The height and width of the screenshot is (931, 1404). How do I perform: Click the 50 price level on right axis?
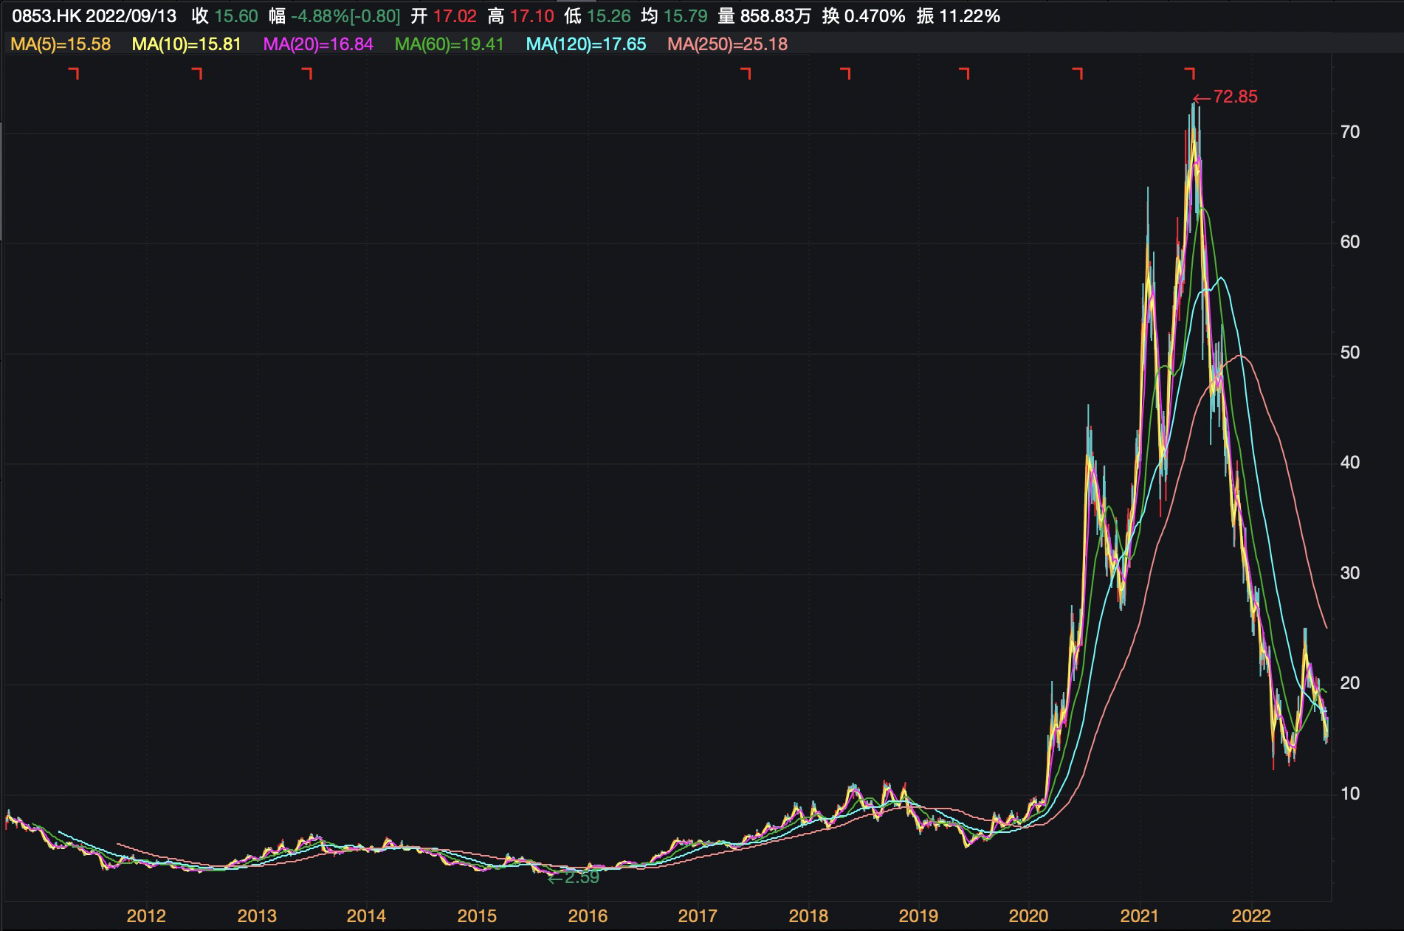tap(1349, 353)
